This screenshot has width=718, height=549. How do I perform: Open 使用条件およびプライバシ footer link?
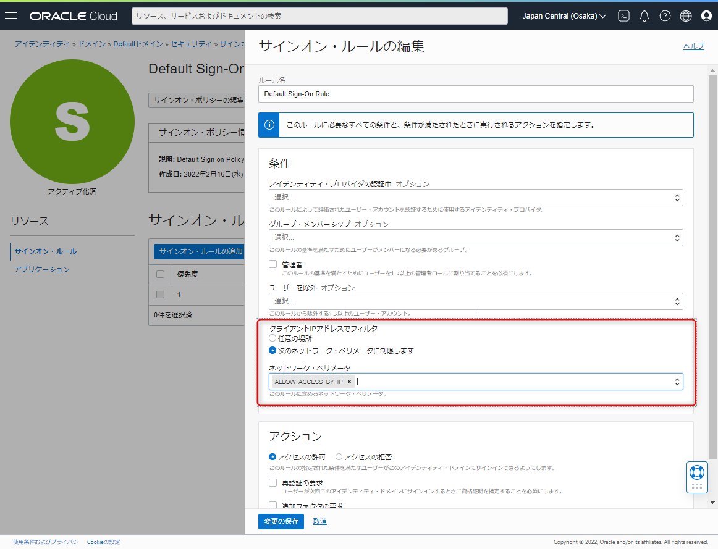pyautogui.click(x=45, y=542)
